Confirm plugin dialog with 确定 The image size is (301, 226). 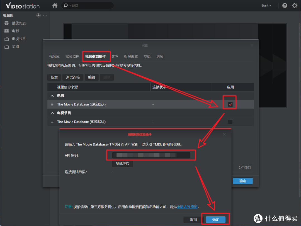[x=215, y=220]
